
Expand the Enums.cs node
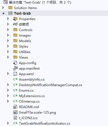(8, 90)
